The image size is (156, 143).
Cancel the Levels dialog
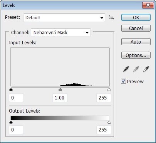click(136, 28)
